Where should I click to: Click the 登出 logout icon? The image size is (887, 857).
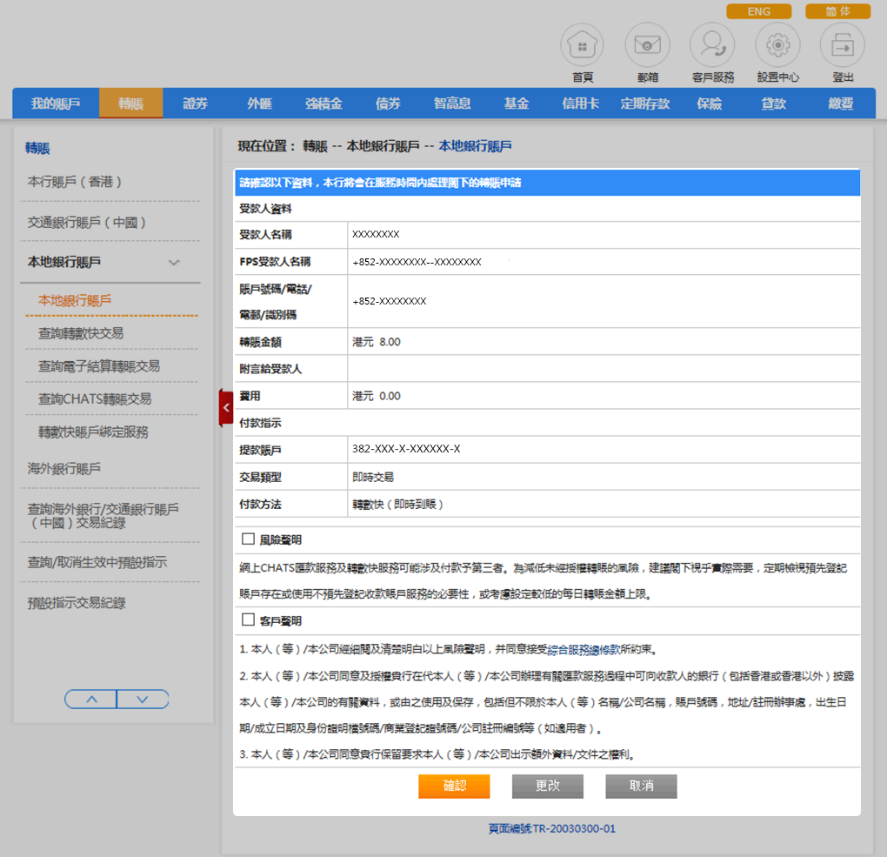(x=842, y=44)
